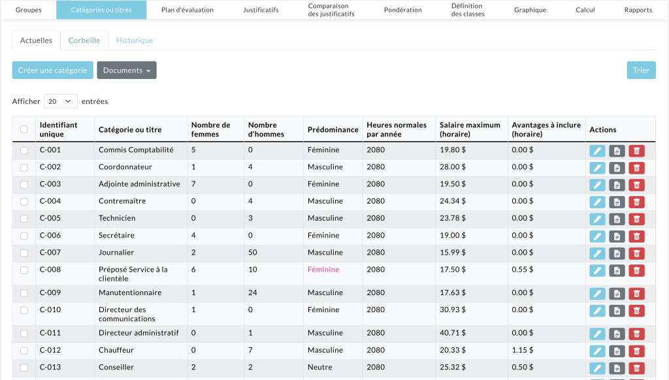669x380 pixels.
Task: Click the pink Féminine predominance for C-008
Action: click(323, 270)
